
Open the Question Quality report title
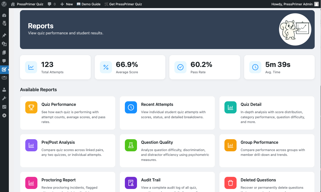(x=157, y=142)
